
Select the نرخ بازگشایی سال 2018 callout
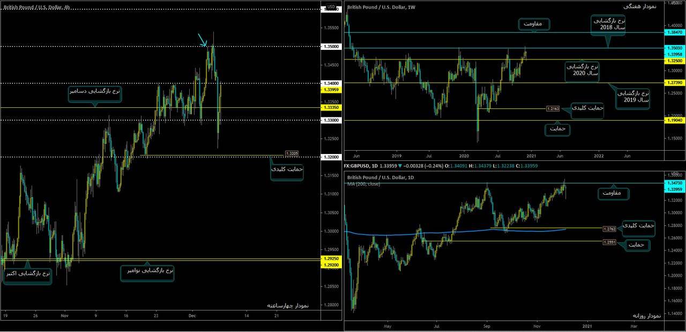tap(608, 25)
